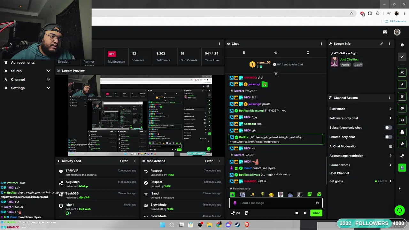Click the three-circles icon in right sidebar

402,156
